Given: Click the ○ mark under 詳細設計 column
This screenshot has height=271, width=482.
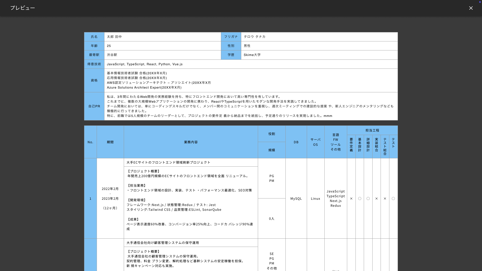Looking at the screenshot, I should click(x=368, y=198).
